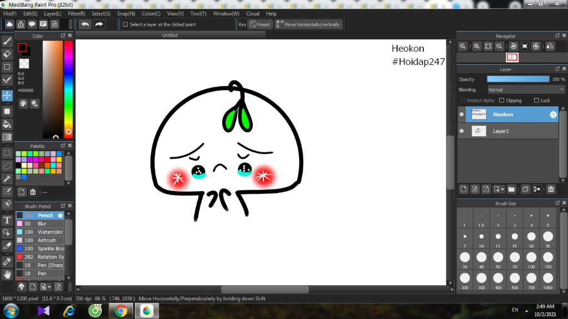568x319 pixels.
Task: Open the Layer menu
Action: (53, 14)
